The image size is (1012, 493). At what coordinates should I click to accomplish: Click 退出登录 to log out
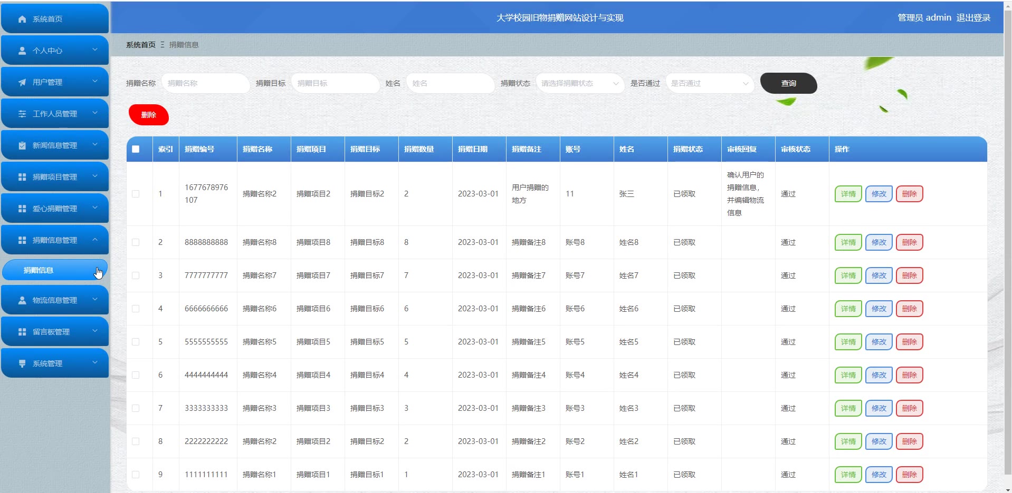click(x=973, y=18)
